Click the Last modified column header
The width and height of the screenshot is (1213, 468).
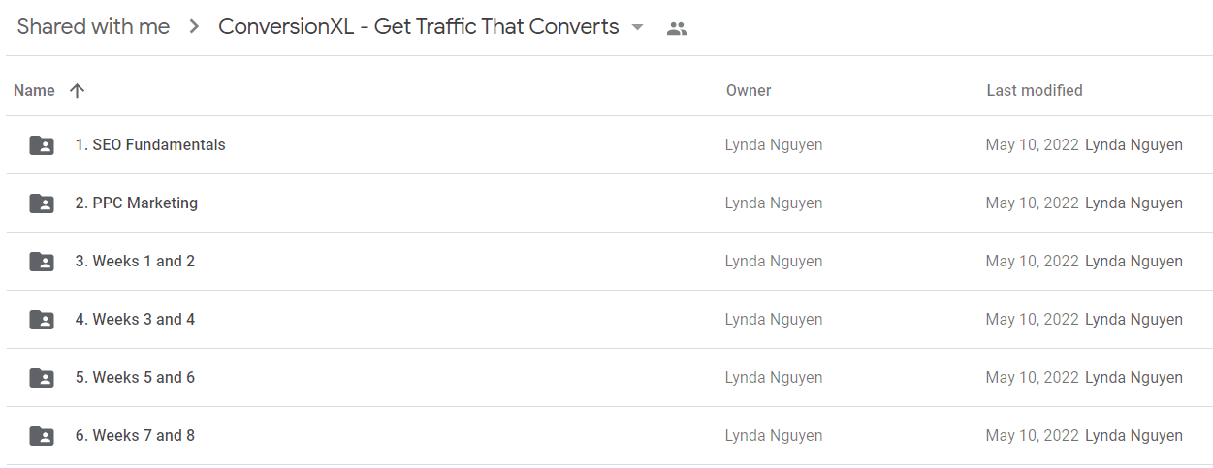tap(1035, 90)
